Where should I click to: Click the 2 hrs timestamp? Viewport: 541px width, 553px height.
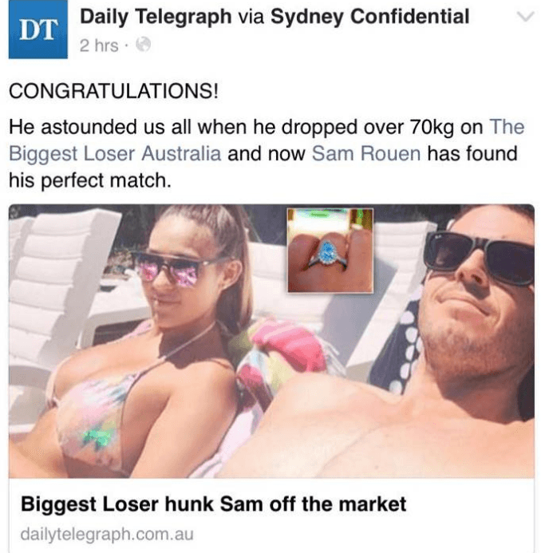click(99, 45)
